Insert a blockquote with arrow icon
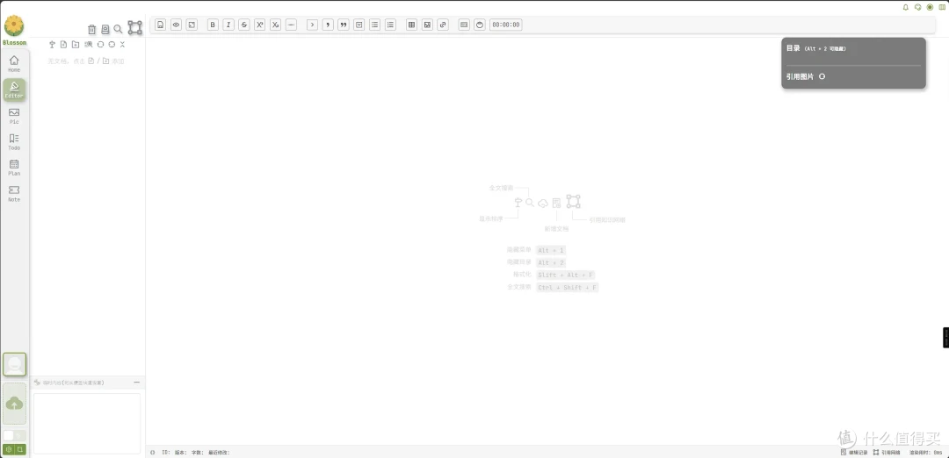The width and height of the screenshot is (949, 458). pyautogui.click(x=312, y=25)
